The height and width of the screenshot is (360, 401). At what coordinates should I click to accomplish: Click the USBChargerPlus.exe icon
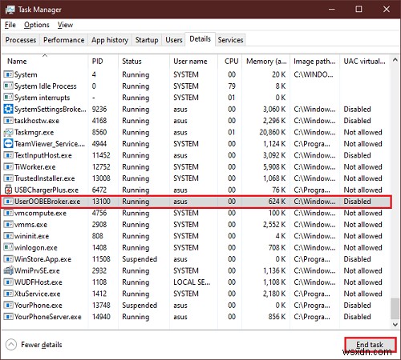(8, 190)
